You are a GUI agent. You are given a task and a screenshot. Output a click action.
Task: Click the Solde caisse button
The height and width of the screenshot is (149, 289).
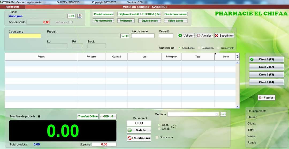click(176, 21)
